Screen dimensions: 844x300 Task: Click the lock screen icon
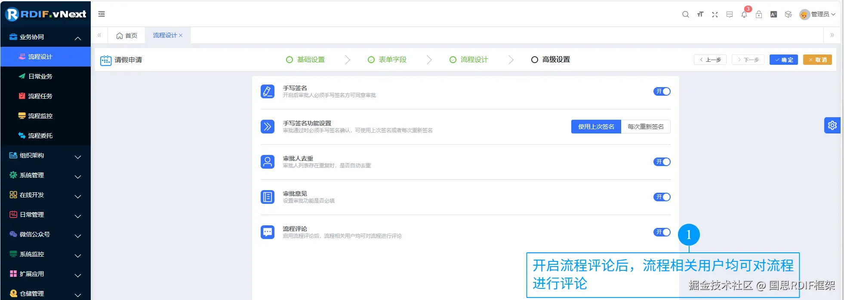[759, 14]
